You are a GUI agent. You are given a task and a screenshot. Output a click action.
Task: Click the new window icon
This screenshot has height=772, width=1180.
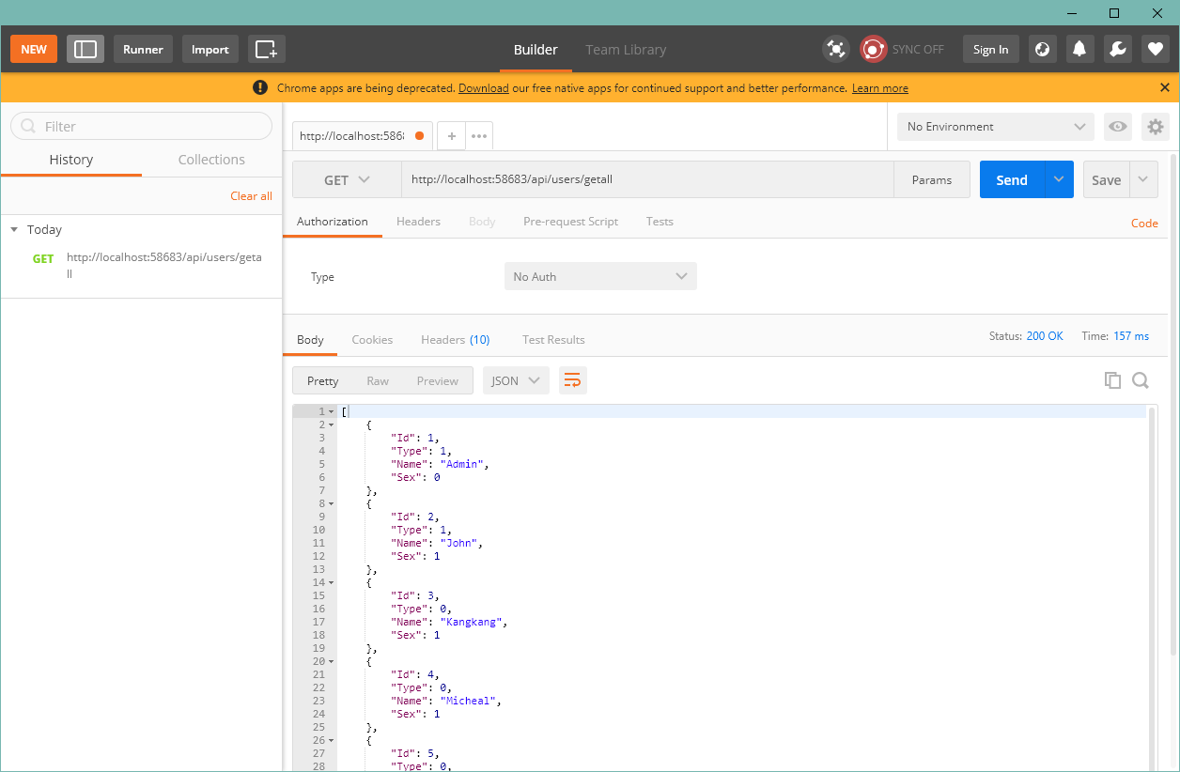click(267, 50)
